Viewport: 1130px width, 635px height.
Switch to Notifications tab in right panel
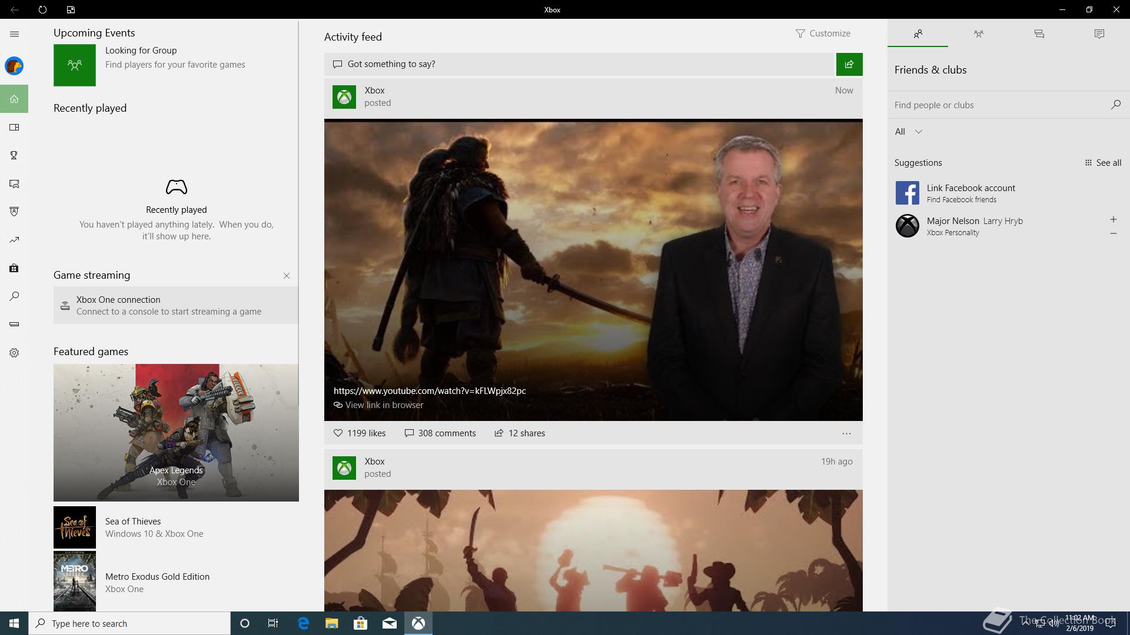tap(1099, 34)
